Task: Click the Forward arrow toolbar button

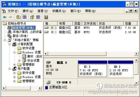Action: click(x=10, y=17)
